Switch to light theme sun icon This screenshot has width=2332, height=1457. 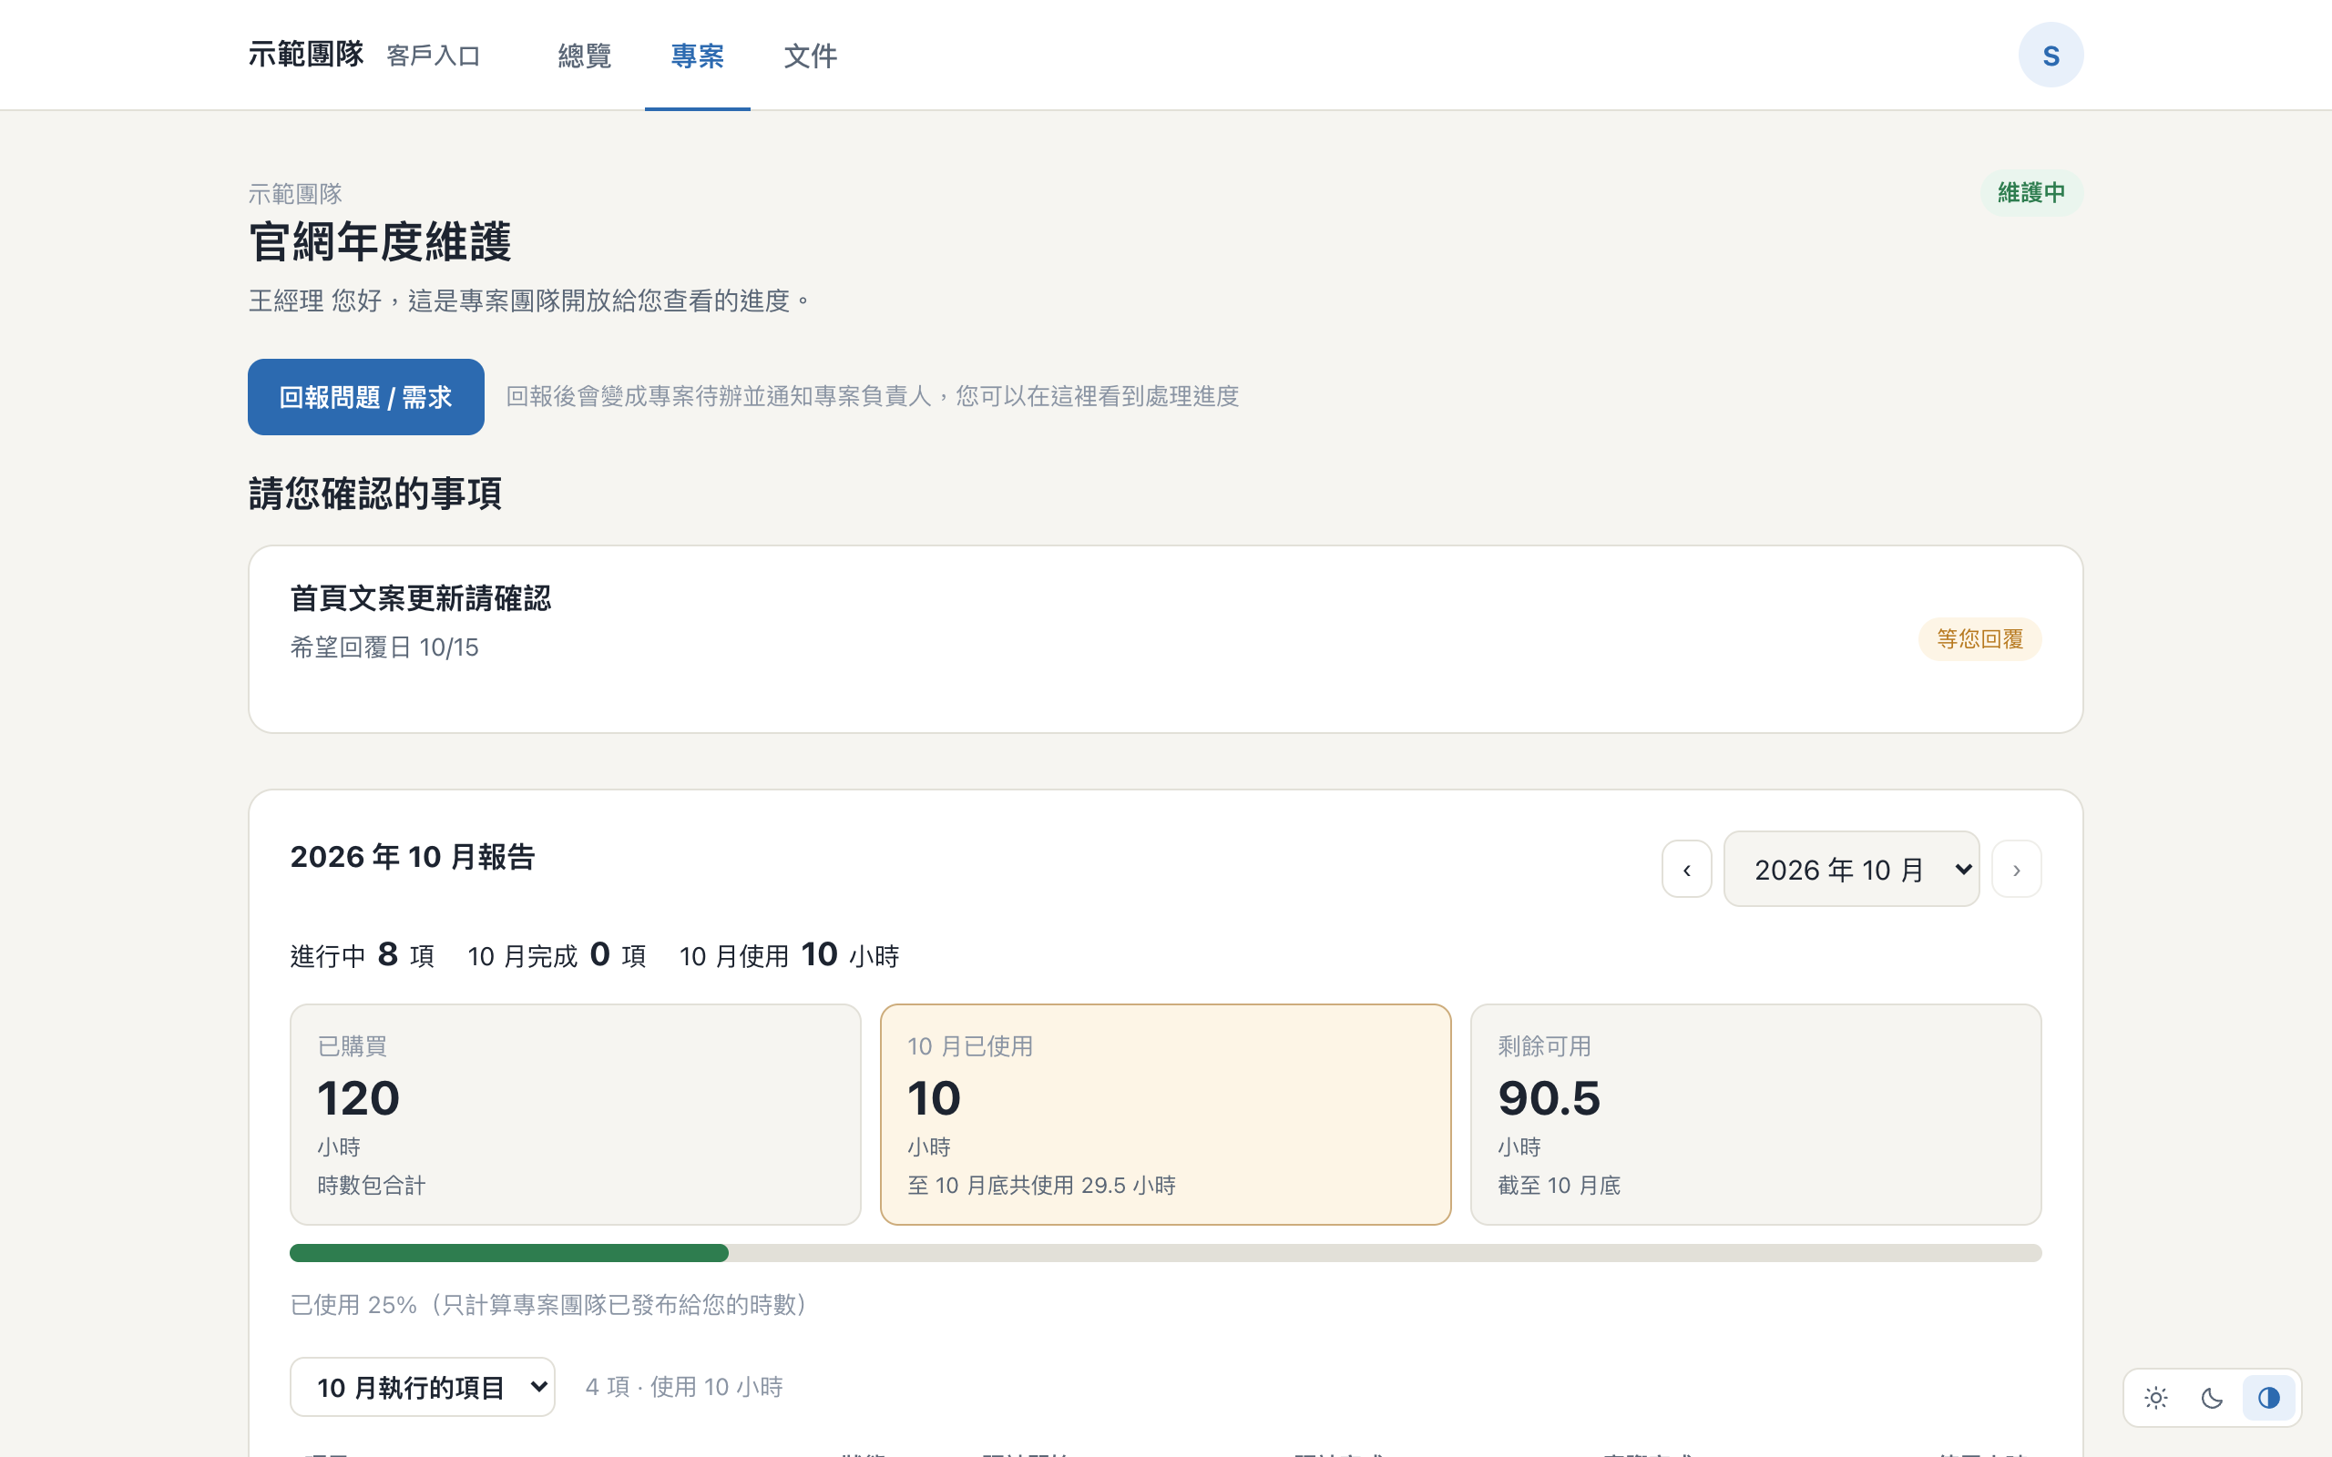[x=2155, y=1397]
